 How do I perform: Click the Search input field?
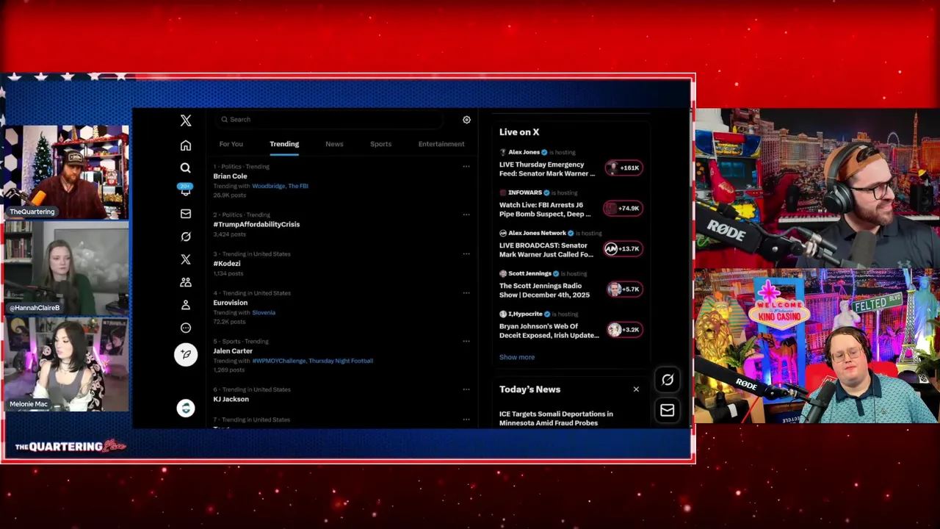click(x=330, y=119)
